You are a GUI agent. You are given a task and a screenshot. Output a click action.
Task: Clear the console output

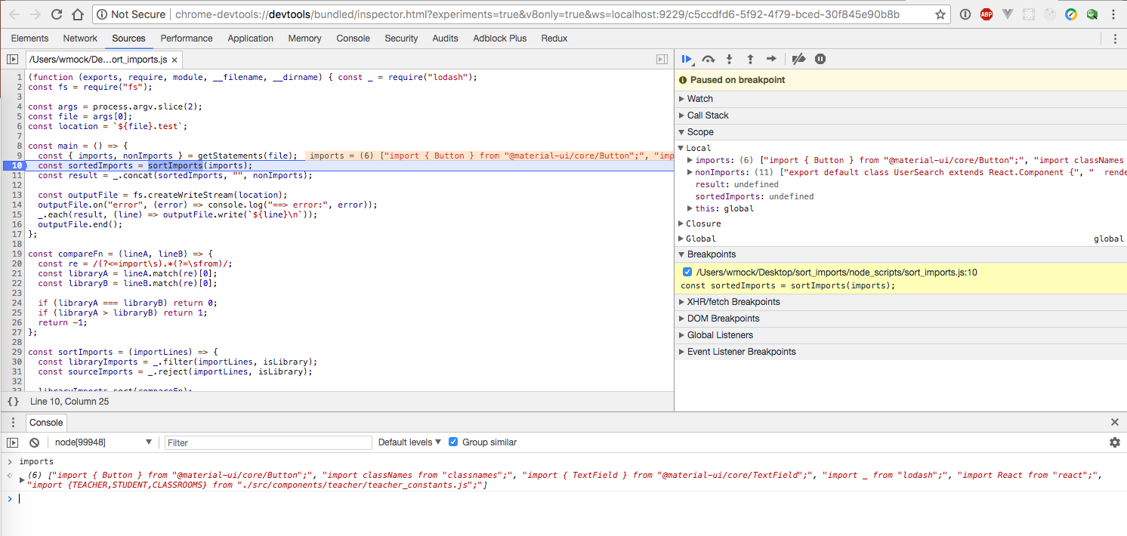[34, 442]
